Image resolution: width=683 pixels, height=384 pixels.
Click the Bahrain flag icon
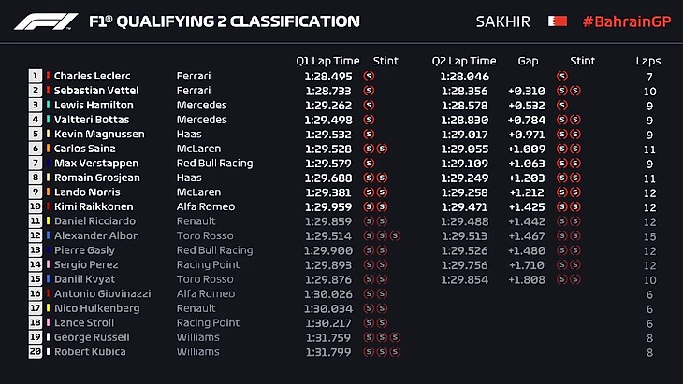point(557,21)
